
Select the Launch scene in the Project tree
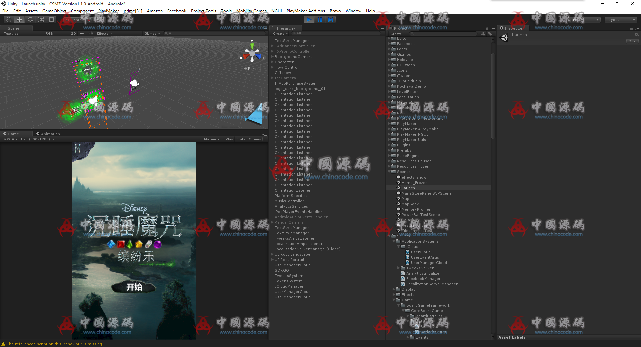coord(408,188)
